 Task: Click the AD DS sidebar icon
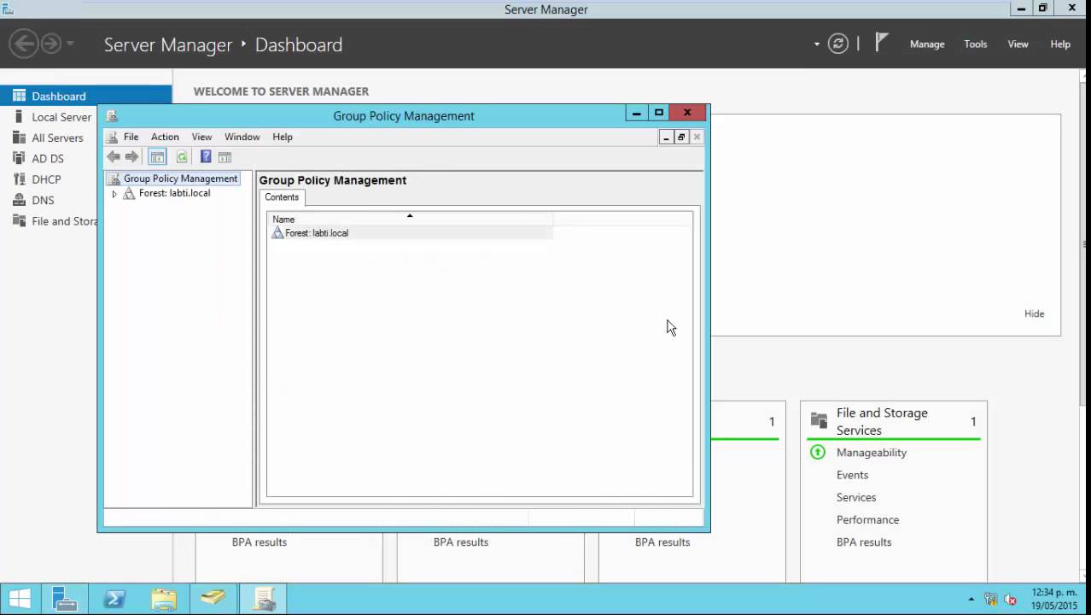coord(19,158)
